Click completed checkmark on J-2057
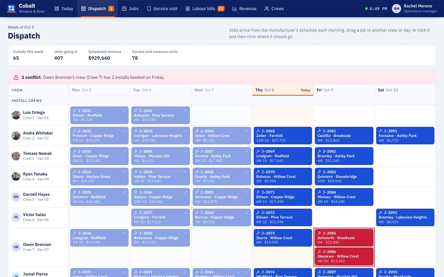Viewport: 444px width, 277px height. point(247,151)
